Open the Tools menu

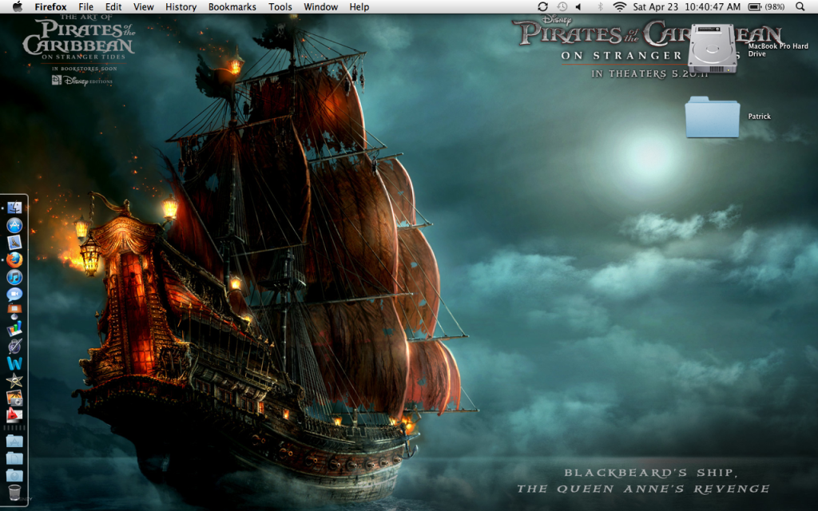[x=280, y=6]
